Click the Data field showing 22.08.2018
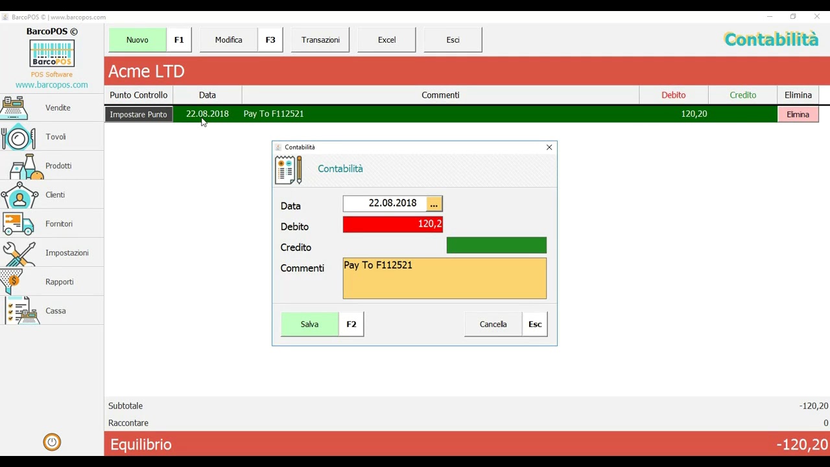Viewport: 830px width, 467px height. point(385,204)
